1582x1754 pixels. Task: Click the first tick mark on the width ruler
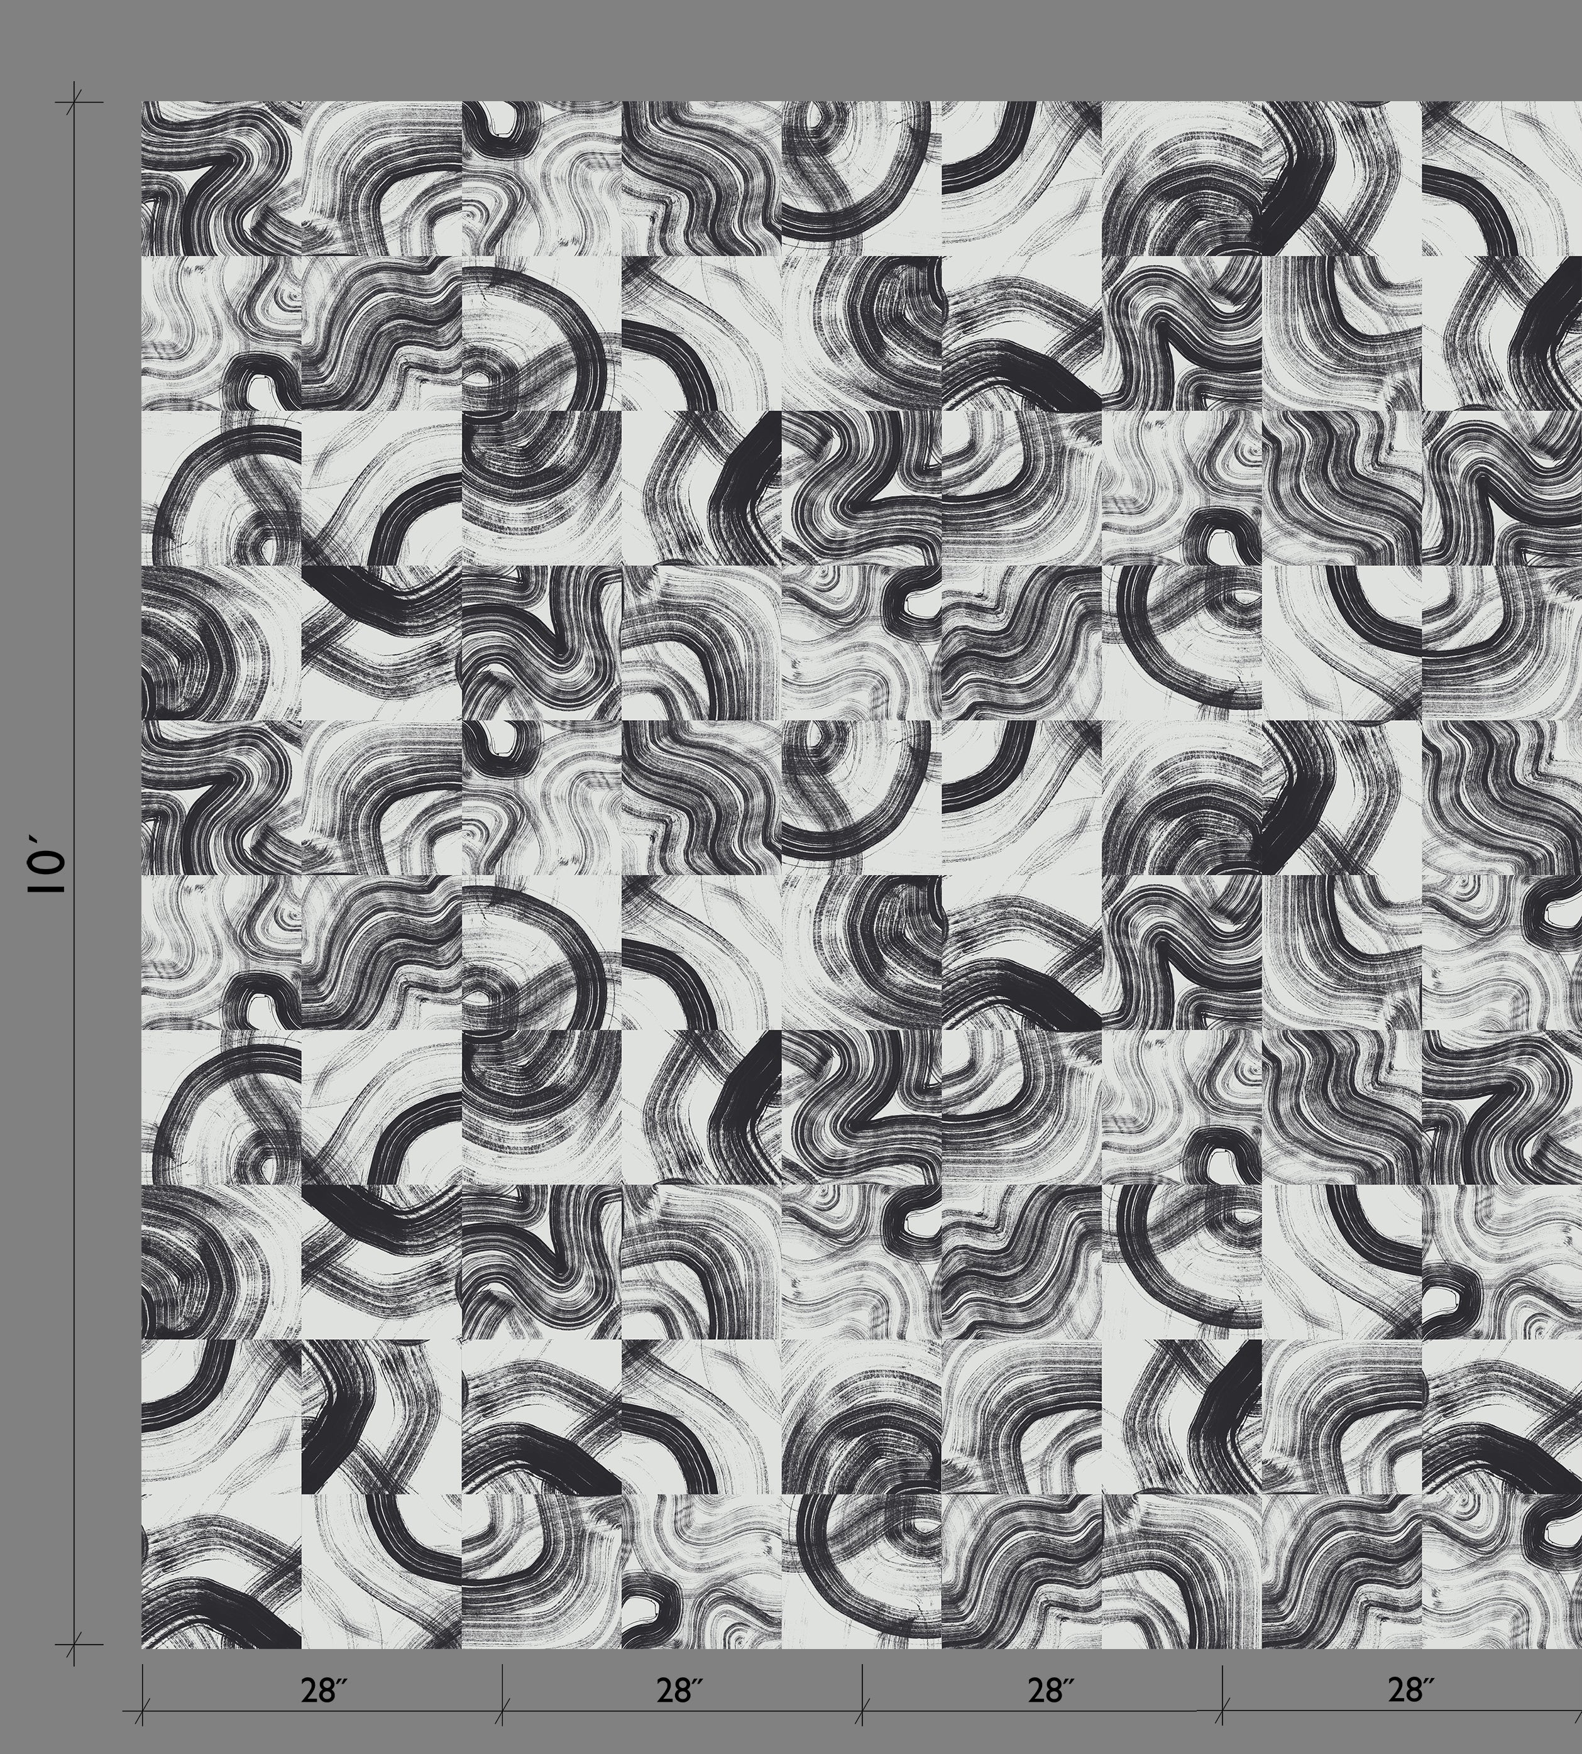coord(143,1711)
